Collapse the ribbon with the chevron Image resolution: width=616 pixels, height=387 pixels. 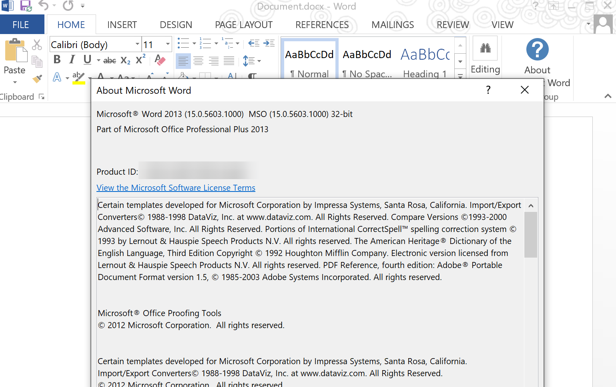[x=608, y=96]
